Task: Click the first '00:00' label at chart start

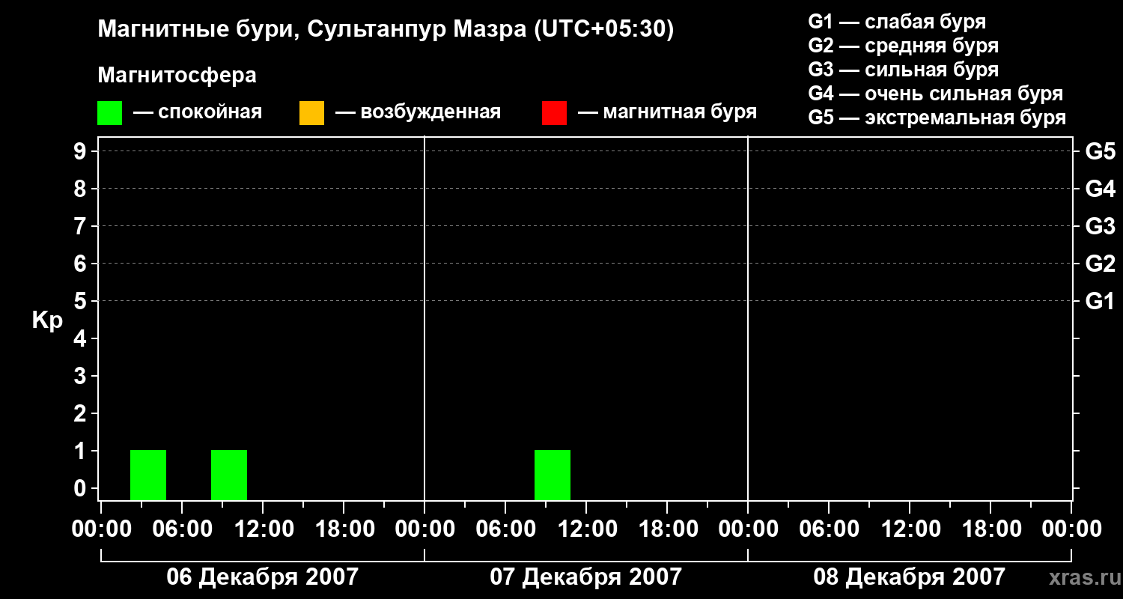Action: coord(101,529)
